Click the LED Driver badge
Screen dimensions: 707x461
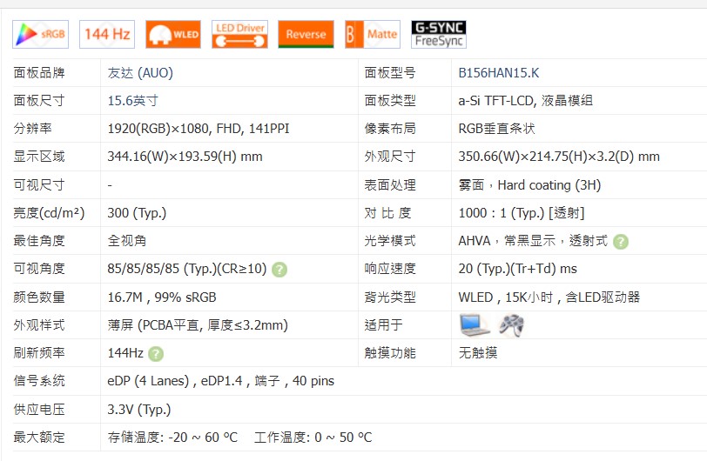pyautogui.click(x=239, y=35)
